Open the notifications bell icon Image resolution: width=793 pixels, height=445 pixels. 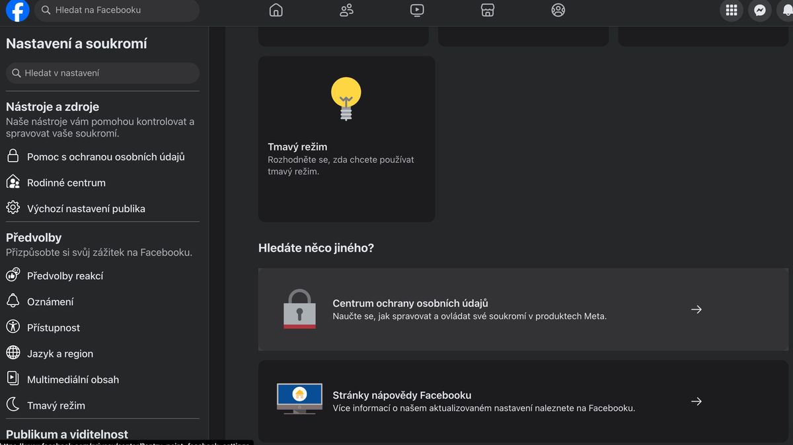coord(786,11)
